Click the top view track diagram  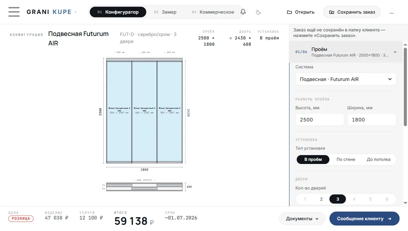coord(144,187)
